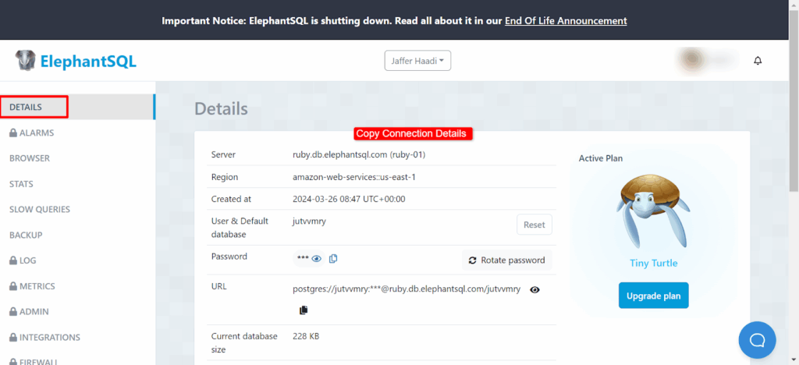799x365 pixels.
Task: Click the Rotate password button
Action: 507,260
